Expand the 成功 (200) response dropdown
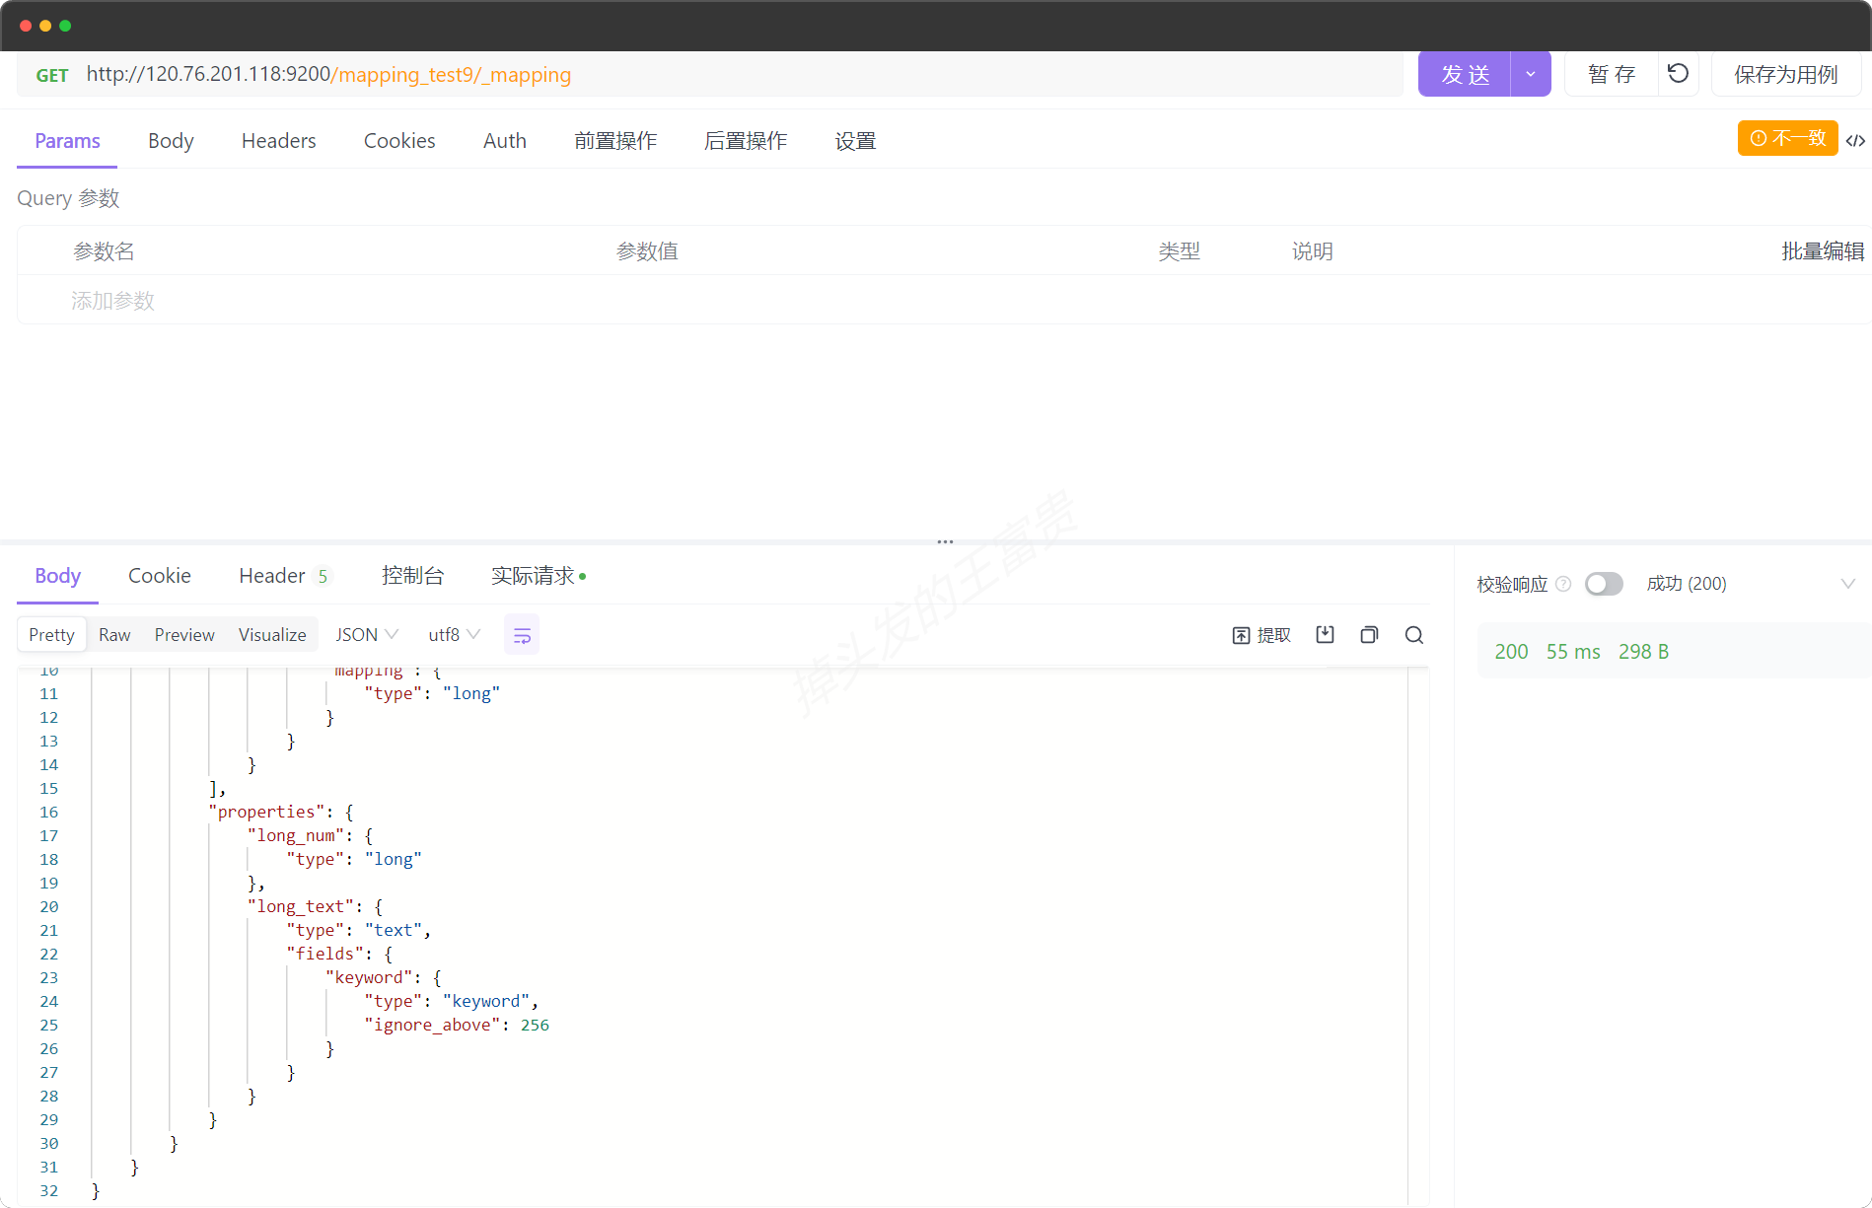This screenshot has height=1208, width=1872. (x=1848, y=584)
